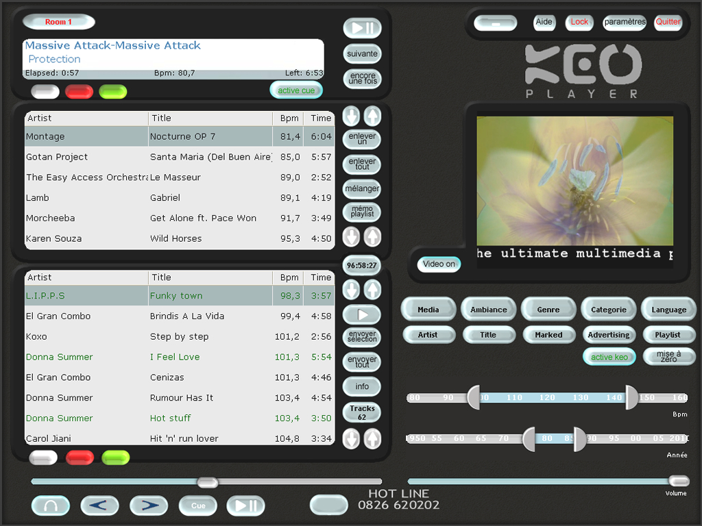This screenshot has width=702, height=526.
Task: Click the track position slider knob
Action: (208, 482)
